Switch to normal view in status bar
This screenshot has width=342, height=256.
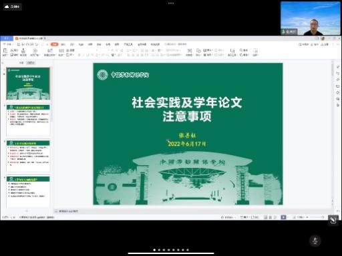pyautogui.click(x=265, y=217)
